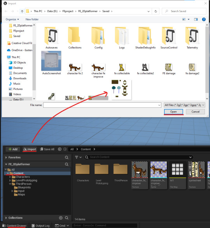
Task: Add a new collection with plus icon
Action: pos(61,218)
